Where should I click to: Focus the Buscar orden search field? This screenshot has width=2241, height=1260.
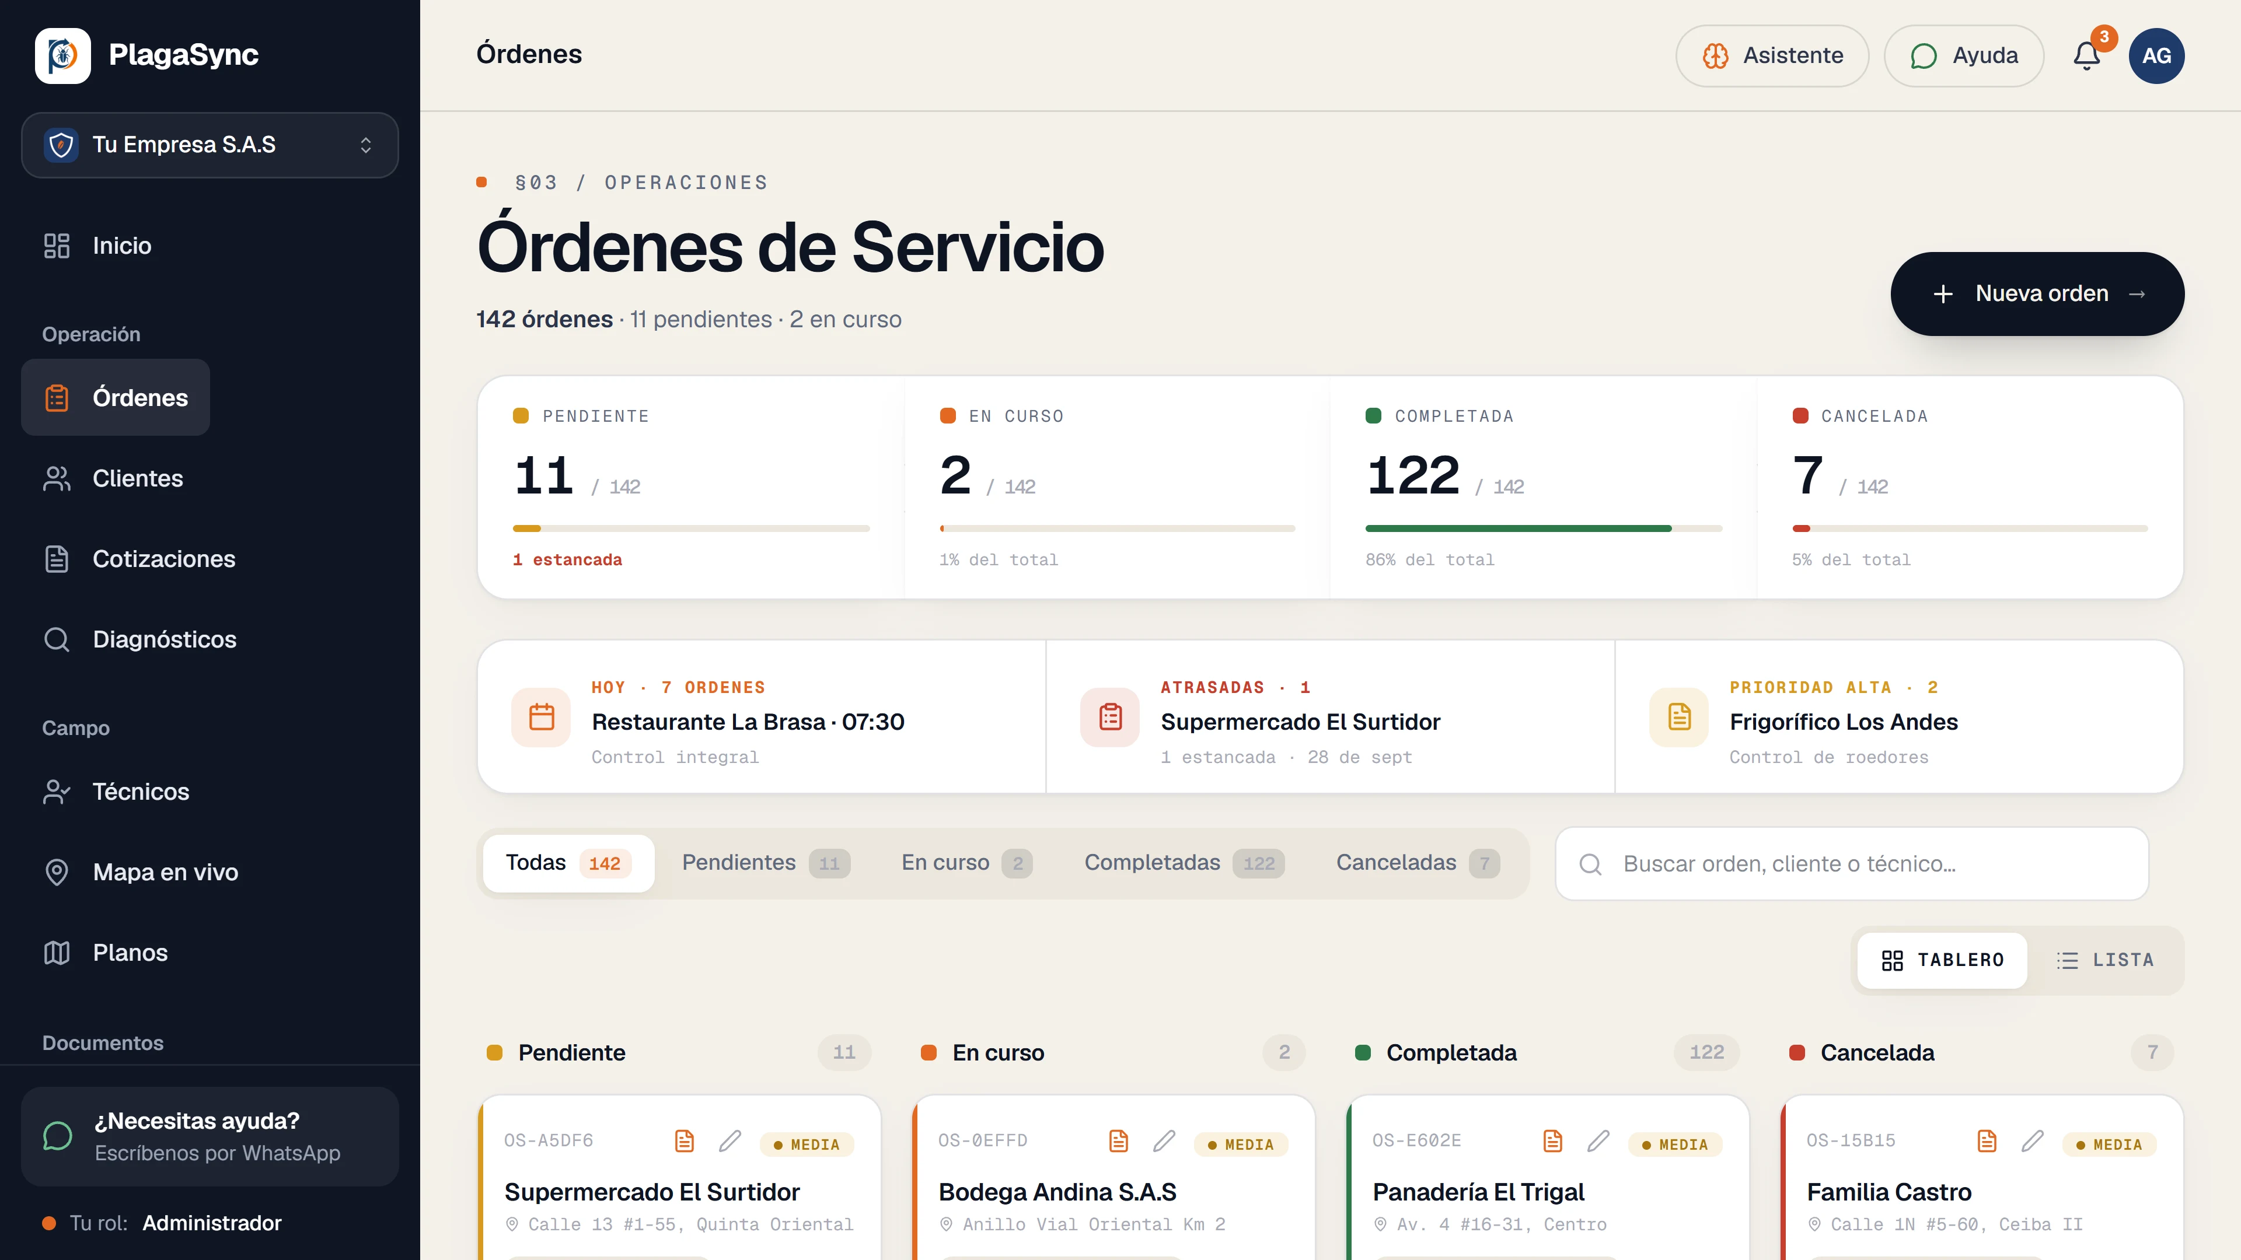coord(1851,863)
